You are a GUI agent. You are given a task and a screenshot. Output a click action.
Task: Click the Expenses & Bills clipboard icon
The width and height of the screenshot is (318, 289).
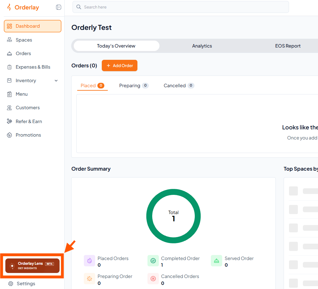pyautogui.click(x=9, y=67)
